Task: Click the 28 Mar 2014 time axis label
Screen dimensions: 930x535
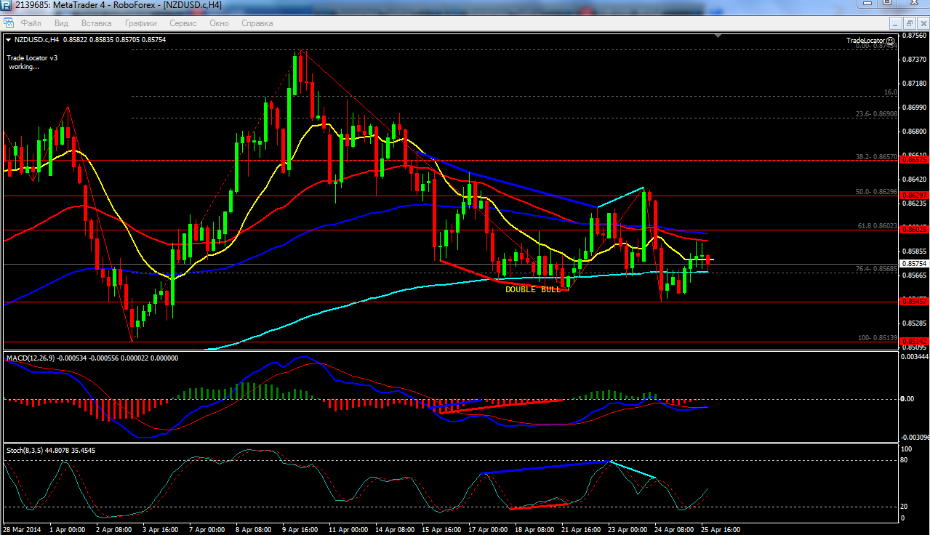Action: point(22,529)
